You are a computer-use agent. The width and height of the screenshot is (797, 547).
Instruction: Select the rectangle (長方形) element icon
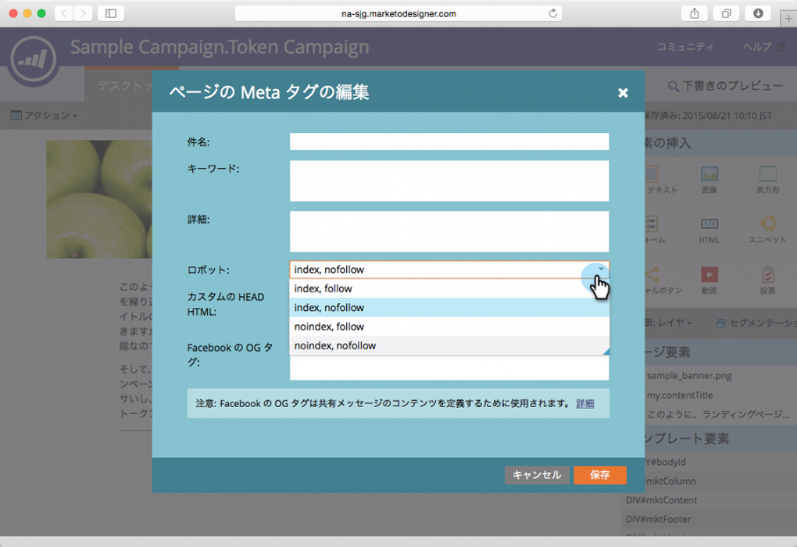tap(767, 174)
